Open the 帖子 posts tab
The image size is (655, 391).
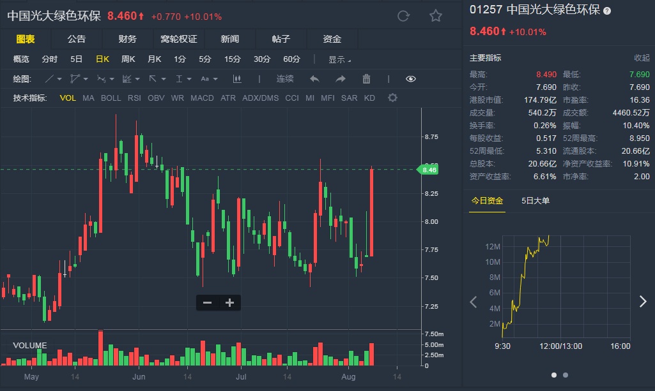281,39
